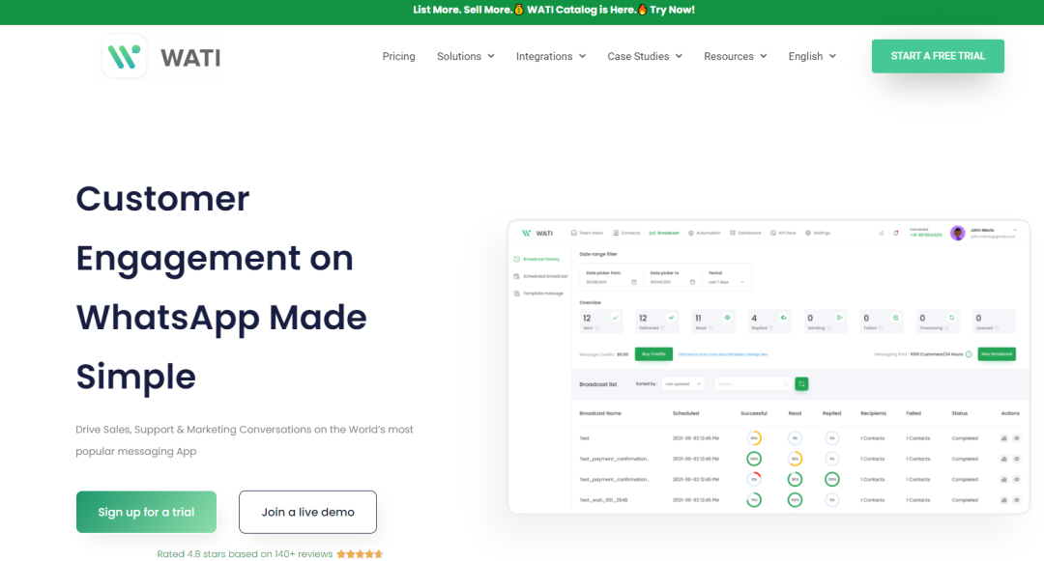Click the eye icon on Read card

tap(727, 318)
